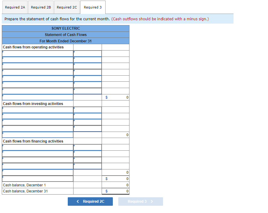Image resolution: width=268 pixels, height=213 pixels.
Task: Open the operating activities total label dropdown
Action: click(x=38, y=97)
